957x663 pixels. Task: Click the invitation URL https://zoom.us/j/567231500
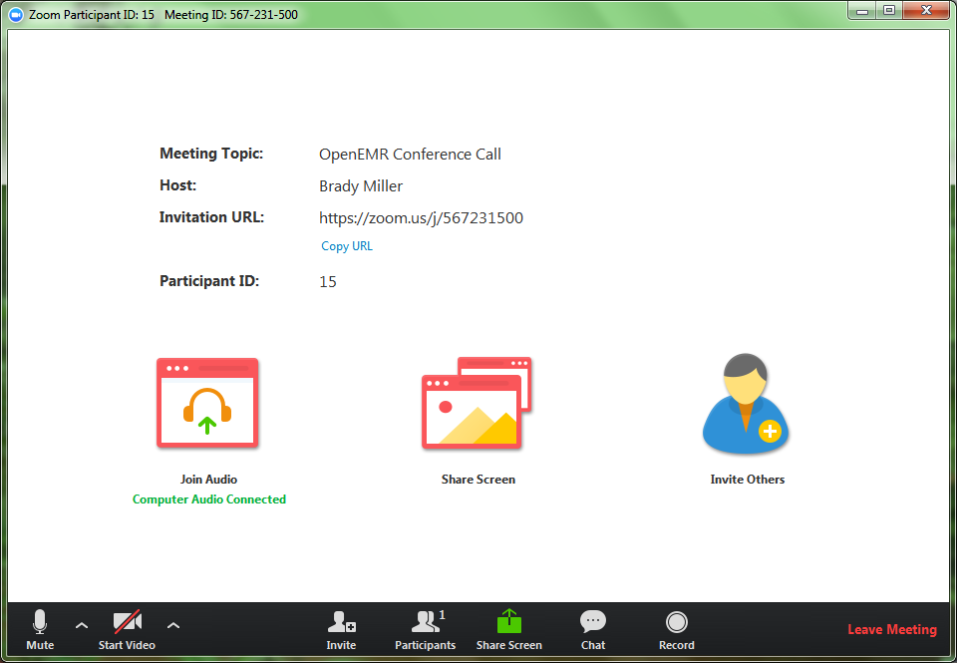click(421, 218)
